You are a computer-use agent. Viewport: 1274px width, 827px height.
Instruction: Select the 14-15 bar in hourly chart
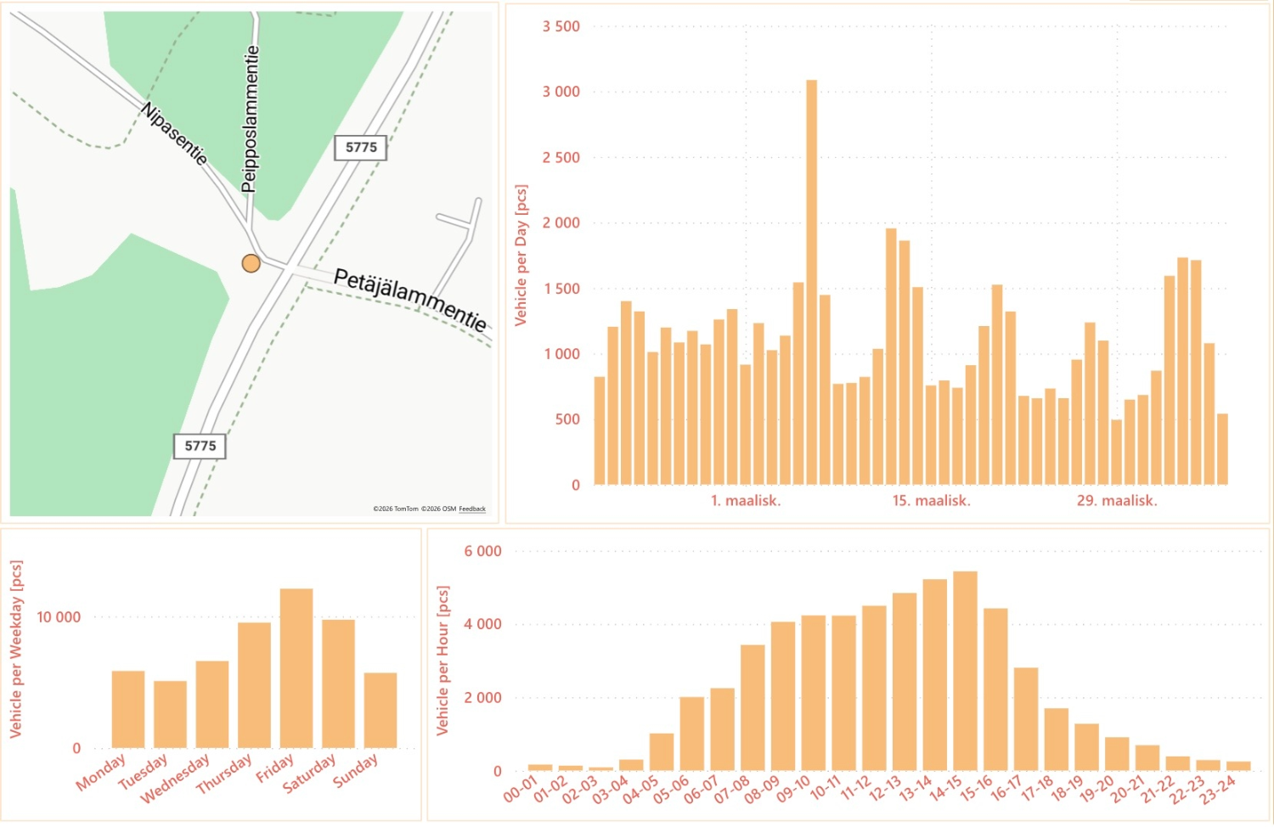tap(965, 671)
